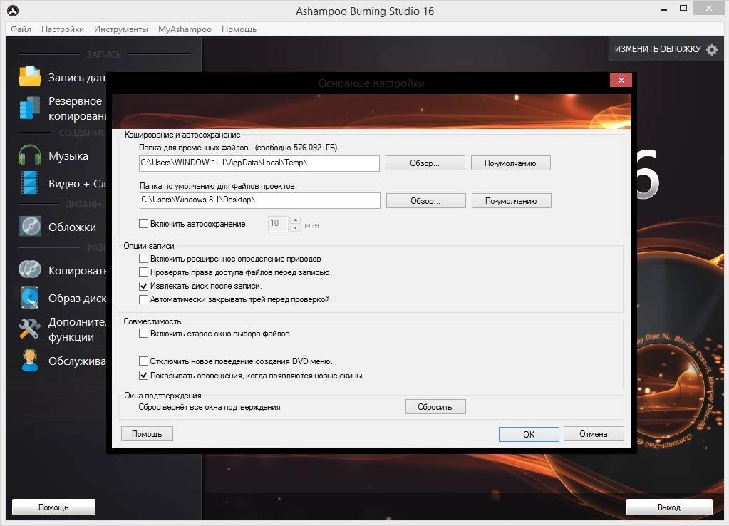This screenshot has width=729, height=526.
Task: Click the ИЗМЕНИТЬ ОБЛОЖКУ button
Action: (666, 49)
